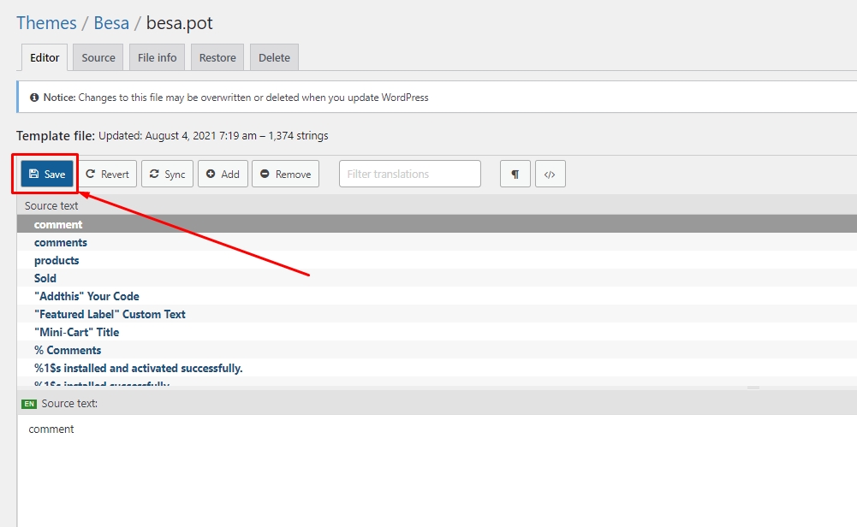Click the Add string button

point(223,174)
